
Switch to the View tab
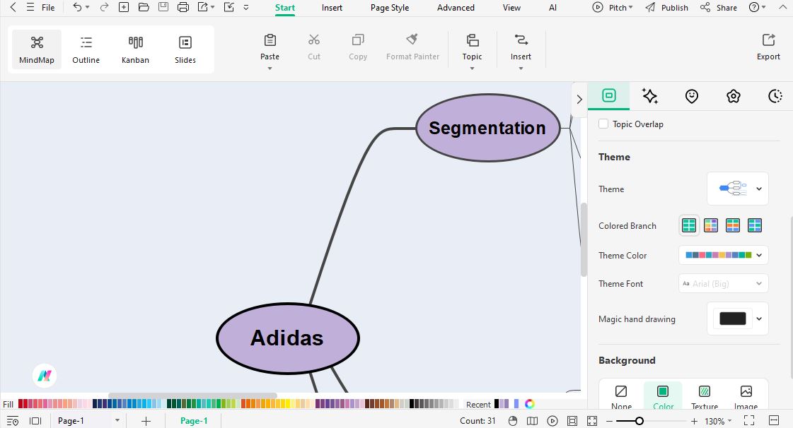511,8
